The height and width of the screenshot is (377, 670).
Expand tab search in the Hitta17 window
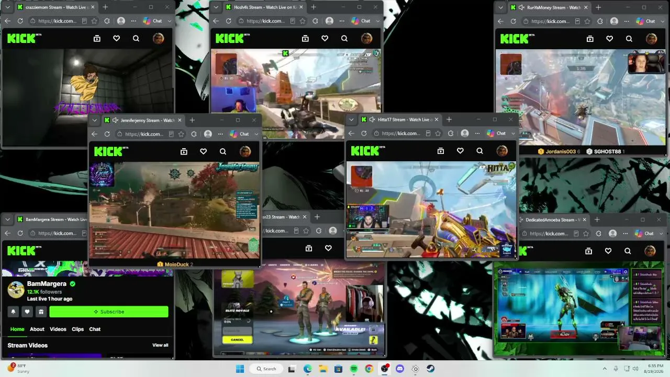pos(351,119)
